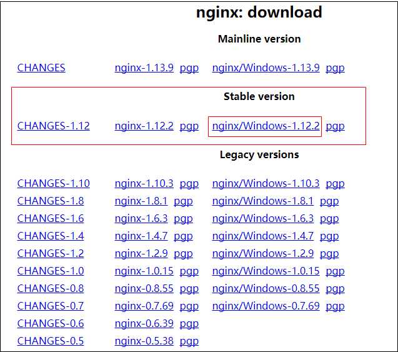Open CHANGES-1.10 link

point(54,183)
